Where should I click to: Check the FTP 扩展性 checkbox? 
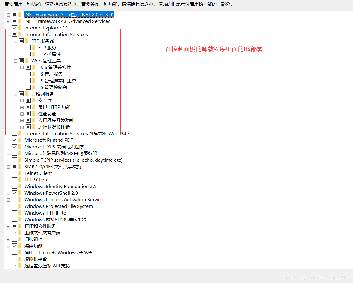28,54
